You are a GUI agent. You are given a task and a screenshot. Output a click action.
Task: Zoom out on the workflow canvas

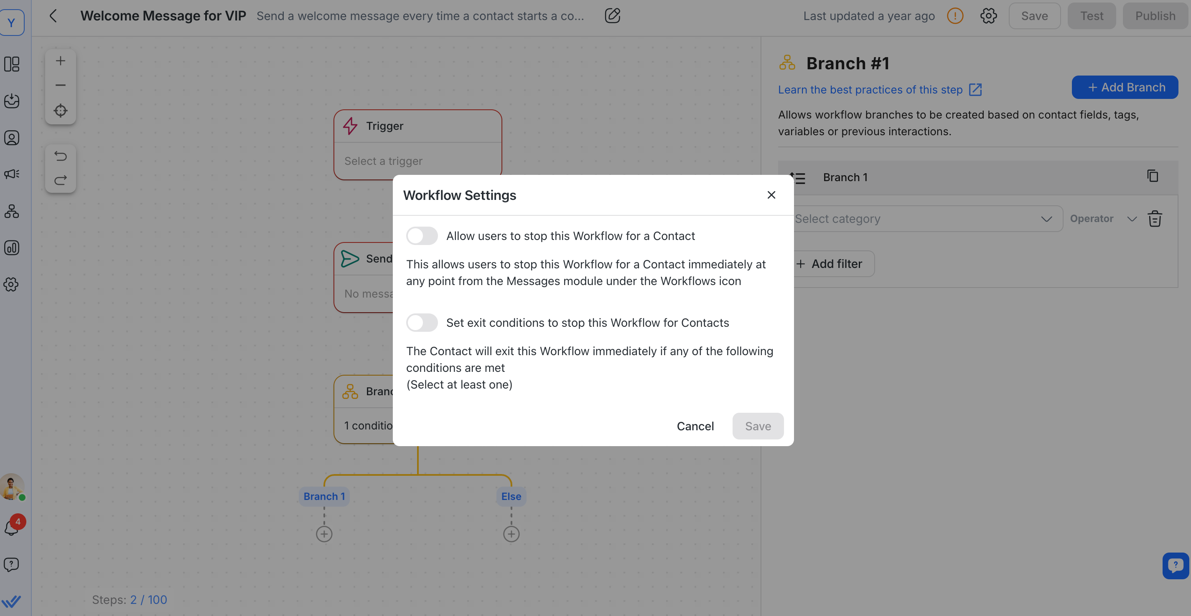[61, 86]
